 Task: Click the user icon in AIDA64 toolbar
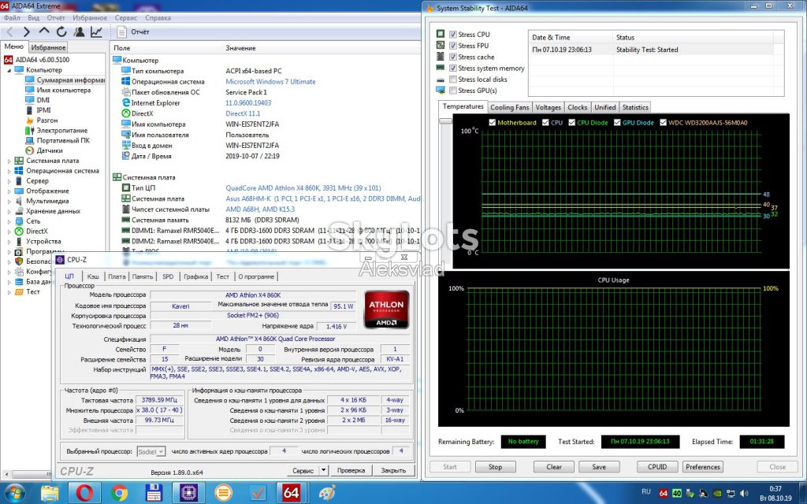click(79, 31)
